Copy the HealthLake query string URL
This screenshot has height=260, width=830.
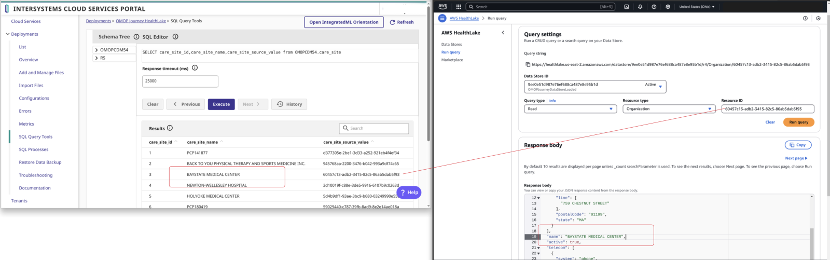(x=528, y=65)
